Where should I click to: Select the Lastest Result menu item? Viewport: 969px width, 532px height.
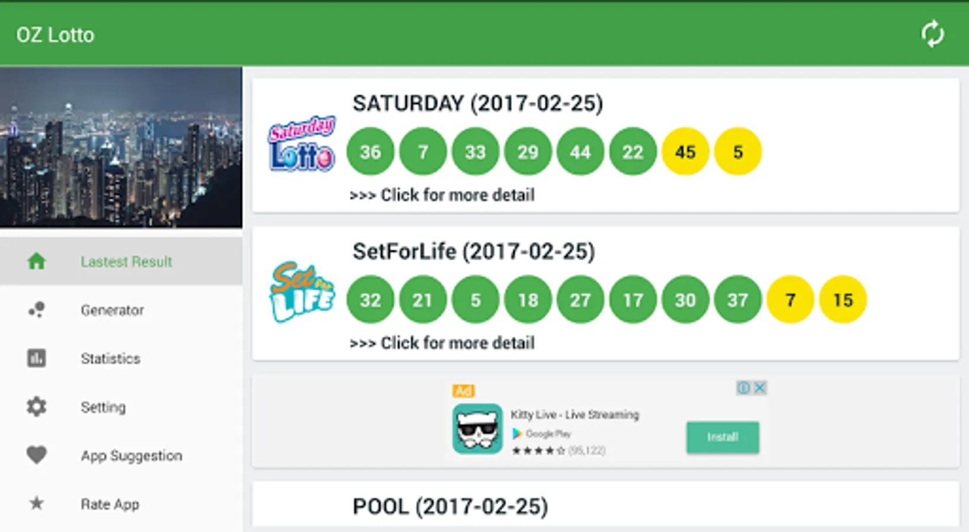126,262
